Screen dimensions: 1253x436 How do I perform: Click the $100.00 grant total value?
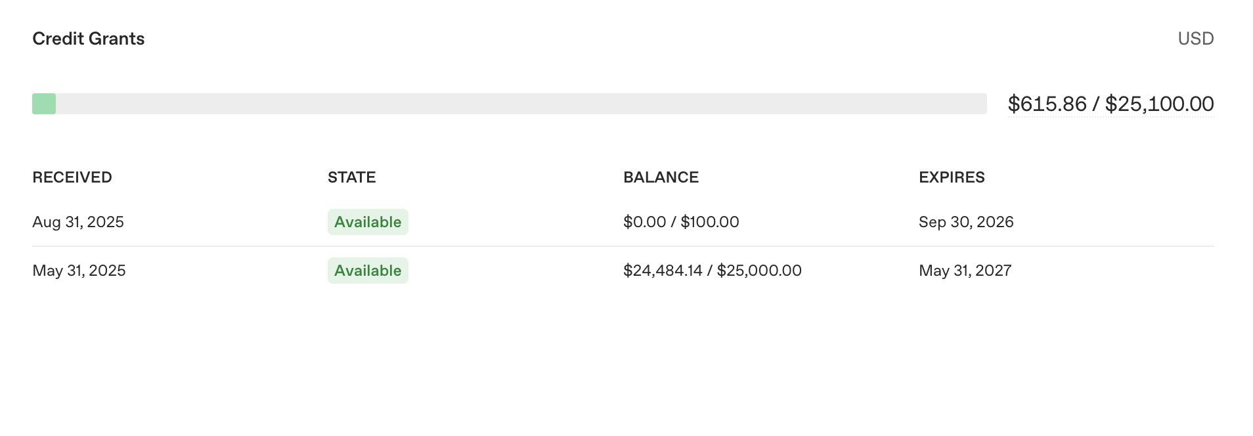pyautogui.click(x=710, y=222)
